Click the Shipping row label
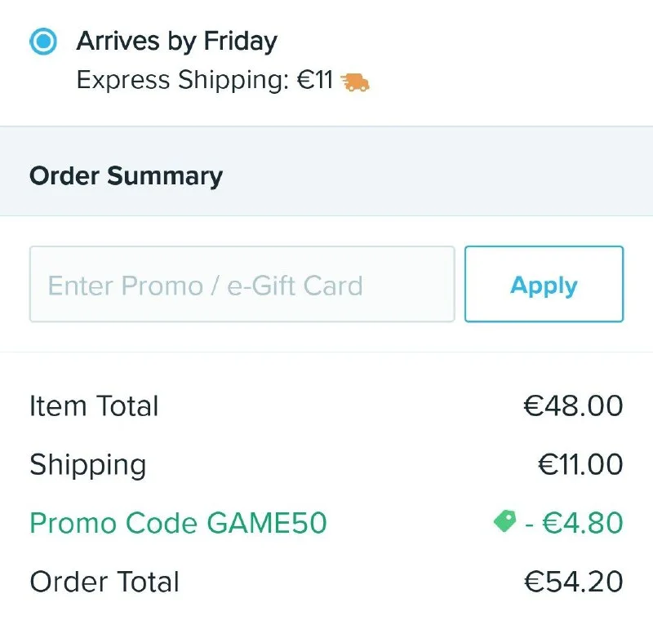Image resolution: width=653 pixels, height=629 pixels. (x=88, y=464)
